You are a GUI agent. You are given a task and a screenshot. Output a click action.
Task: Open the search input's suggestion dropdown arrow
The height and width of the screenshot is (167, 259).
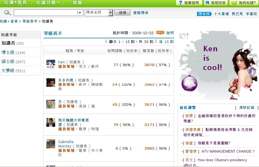coord(79,13)
